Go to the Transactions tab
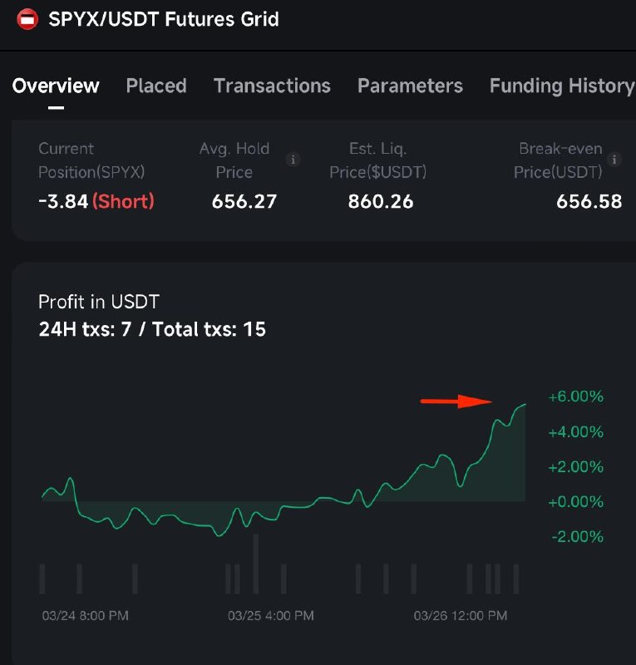 pos(272,86)
